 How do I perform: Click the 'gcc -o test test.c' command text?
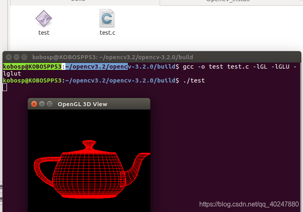216,67
